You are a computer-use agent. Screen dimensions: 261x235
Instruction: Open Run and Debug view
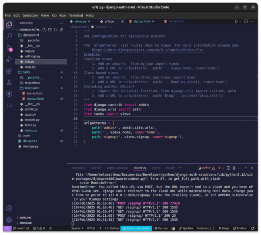(x=9, y=59)
